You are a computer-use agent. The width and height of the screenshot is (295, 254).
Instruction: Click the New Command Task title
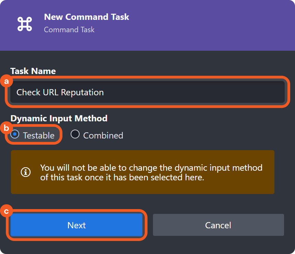click(86, 17)
